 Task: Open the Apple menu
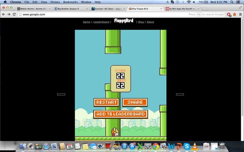[5, 2]
